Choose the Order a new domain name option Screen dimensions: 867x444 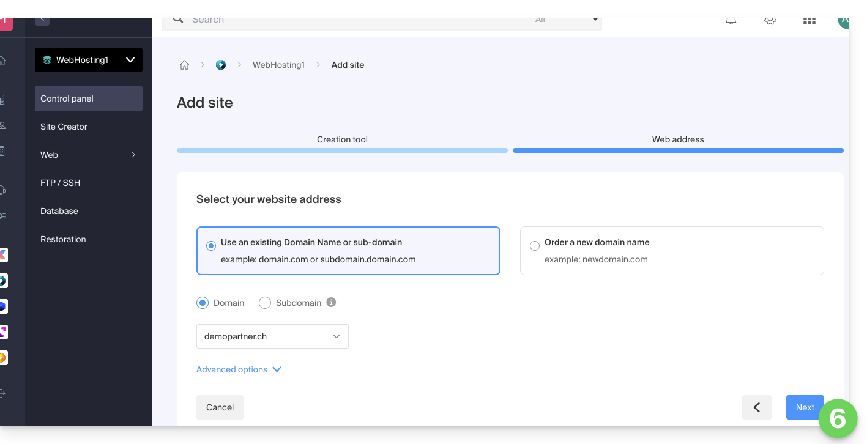(535, 246)
